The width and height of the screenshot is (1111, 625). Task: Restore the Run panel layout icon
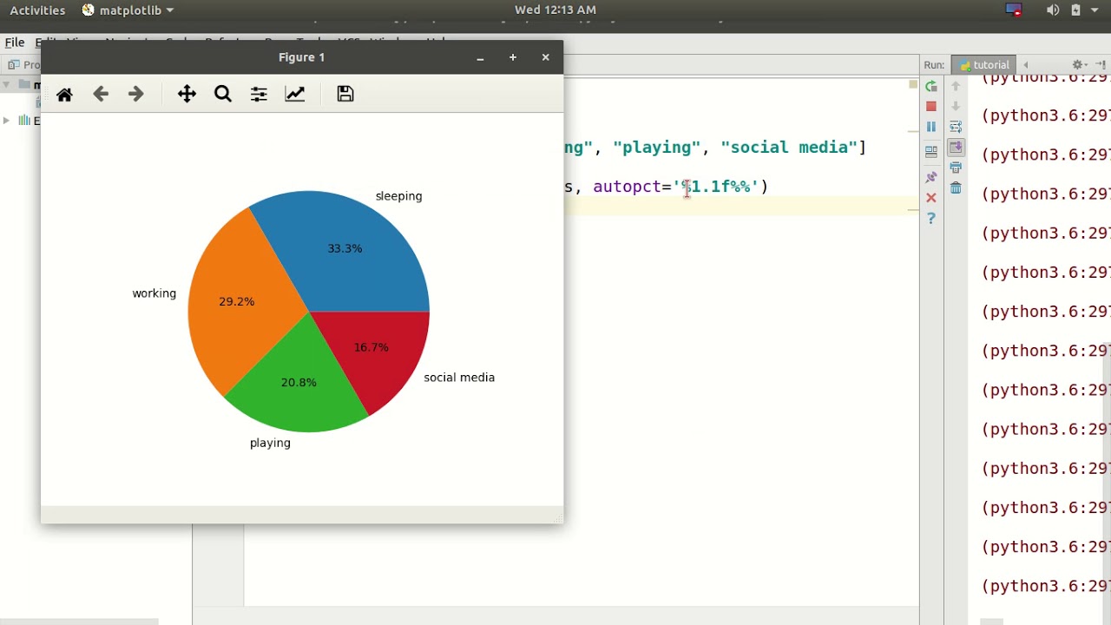(931, 151)
